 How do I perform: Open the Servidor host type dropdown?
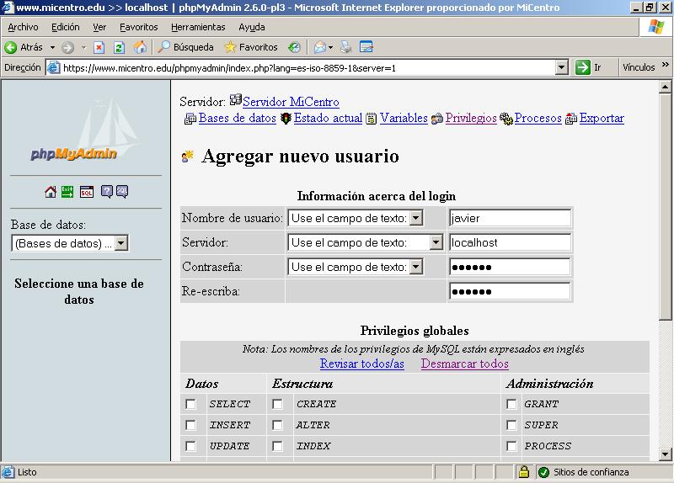tap(365, 242)
